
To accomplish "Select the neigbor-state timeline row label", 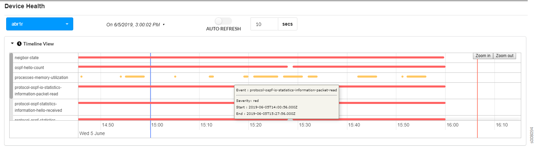I will pyautogui.click(x=27, y=58).
